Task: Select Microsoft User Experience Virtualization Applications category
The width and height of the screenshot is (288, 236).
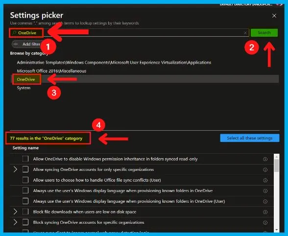Action: 114,63
